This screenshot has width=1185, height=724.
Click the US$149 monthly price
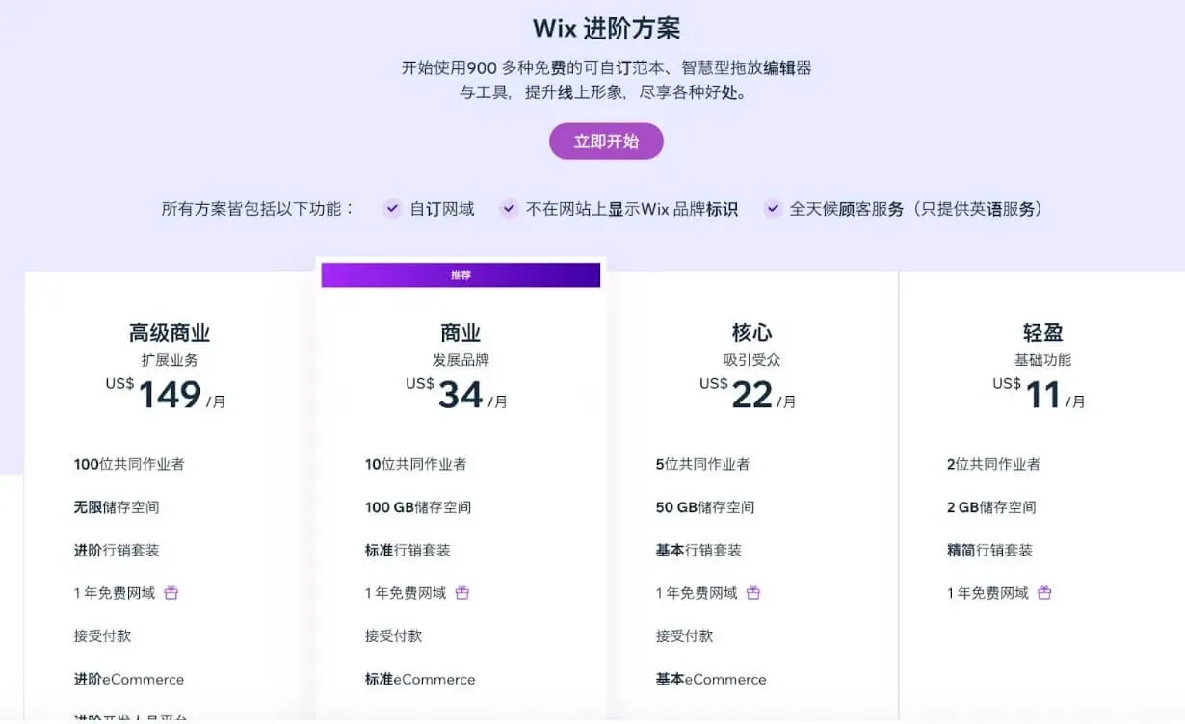(166, 395)
